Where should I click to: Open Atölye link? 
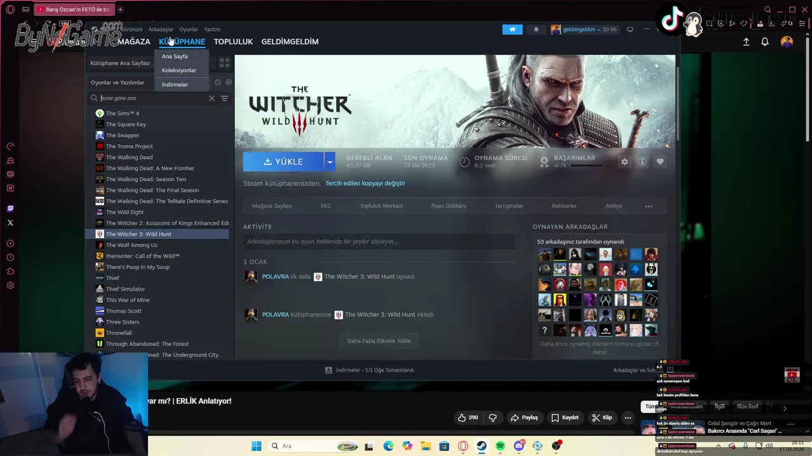point(613,206)
